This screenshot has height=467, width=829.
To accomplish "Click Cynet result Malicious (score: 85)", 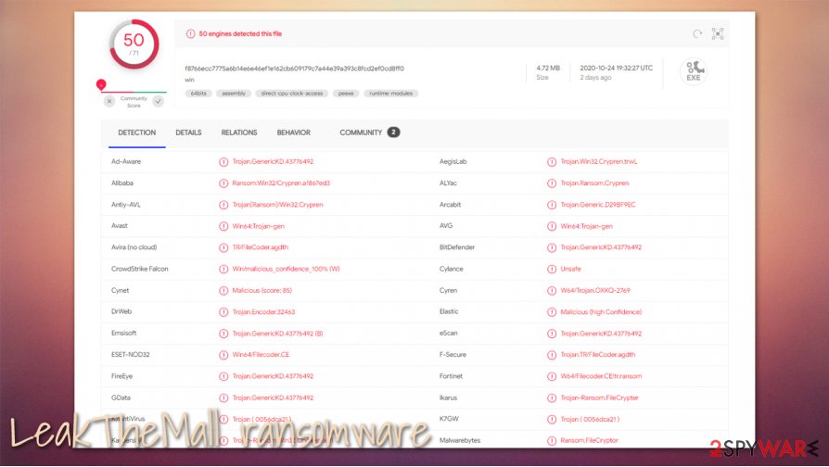I will click(x=261, y=291).
